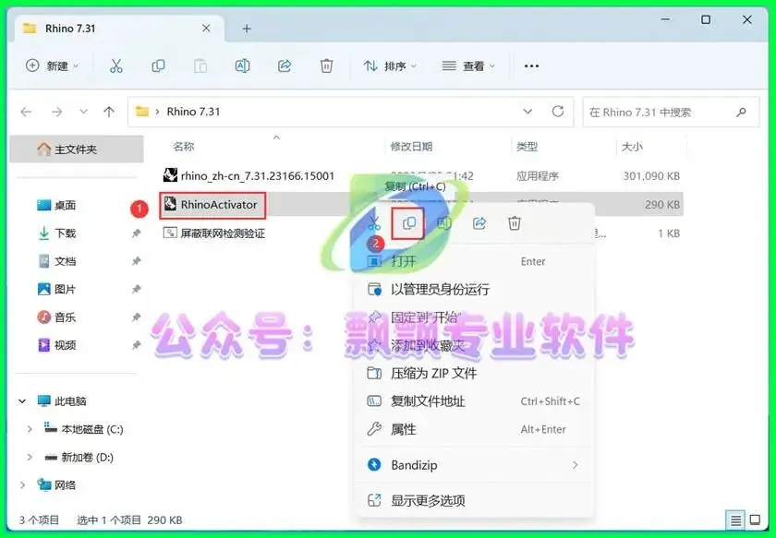Open the Bandizip menu entry
This screenshot has height=538, width=776.
(475, 465)
